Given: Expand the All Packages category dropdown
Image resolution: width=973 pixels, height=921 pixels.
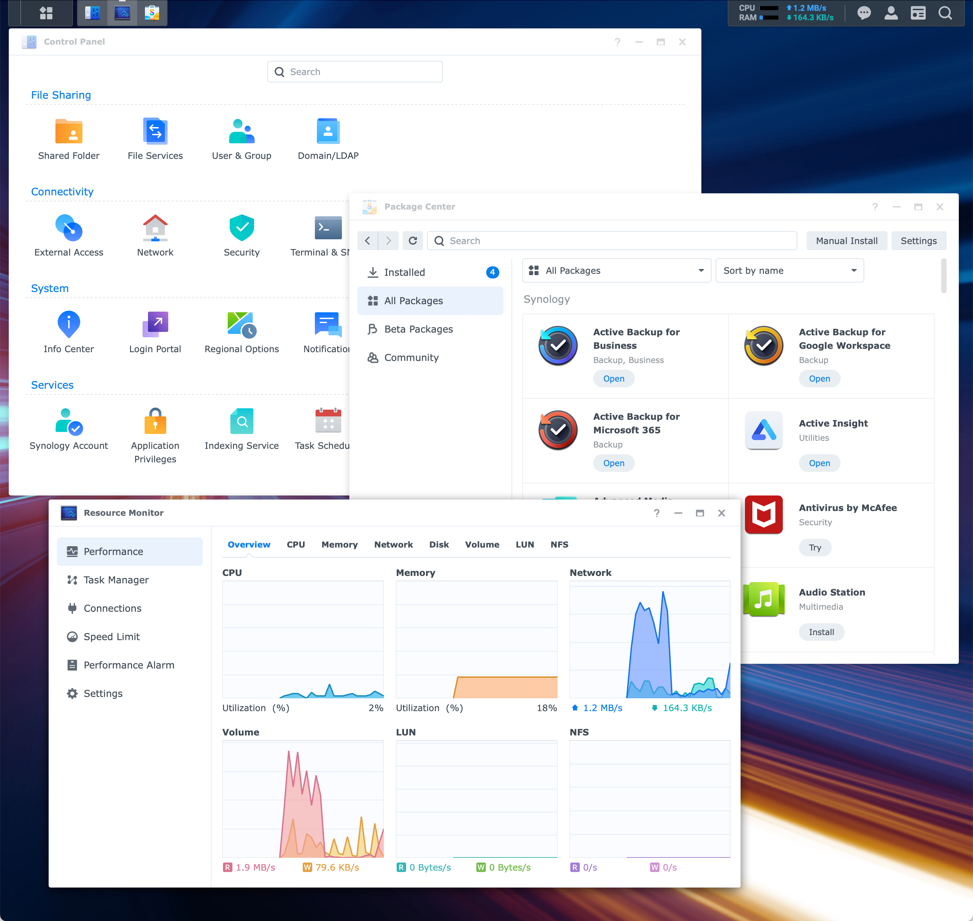Looking at the screenshot, I should pyautogui.click(x=616, y=270).
